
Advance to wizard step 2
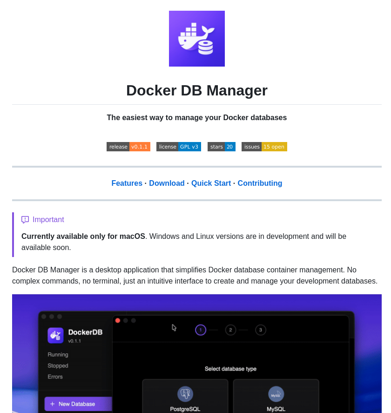[230, 330]
